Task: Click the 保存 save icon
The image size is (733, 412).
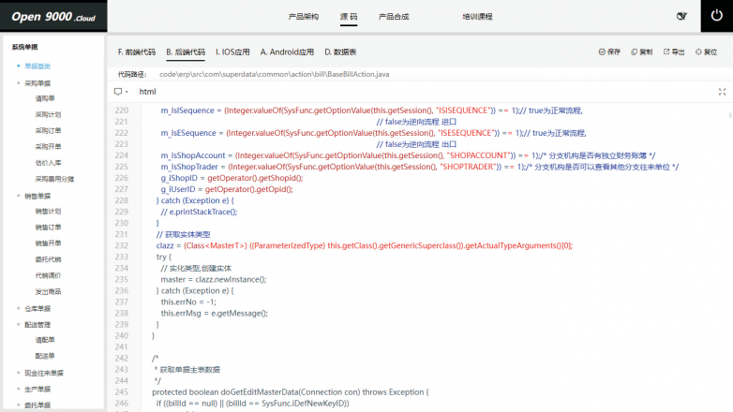Action: (x=602, y=52)
